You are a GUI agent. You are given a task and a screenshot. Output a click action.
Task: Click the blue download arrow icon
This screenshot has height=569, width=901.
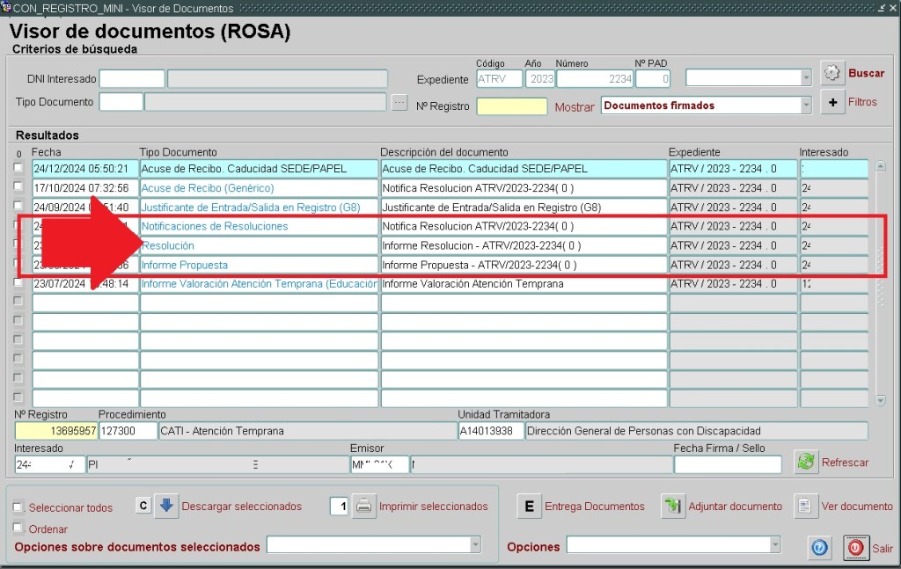tap(167, 506)
